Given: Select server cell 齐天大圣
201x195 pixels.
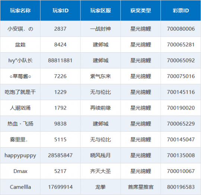Looking at the screenshot, I should pos(100,171).
